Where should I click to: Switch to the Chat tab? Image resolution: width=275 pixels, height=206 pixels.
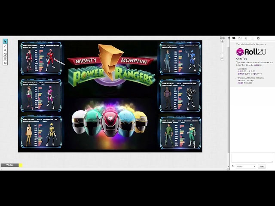(x=234, y=38)
